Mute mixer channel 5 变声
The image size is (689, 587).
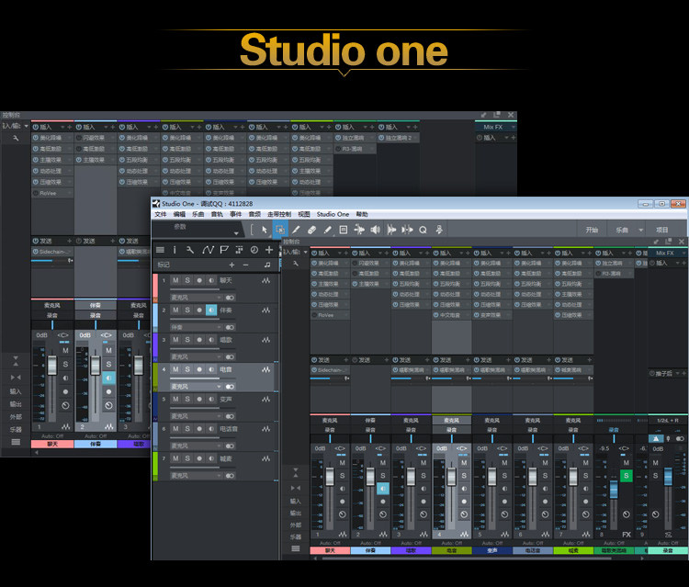pyautogui.click(x=504, y=463)
